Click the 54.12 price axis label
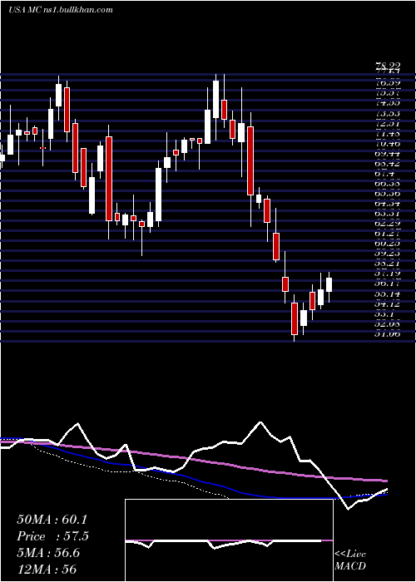416x582 pixels. (x=388, y=303)
